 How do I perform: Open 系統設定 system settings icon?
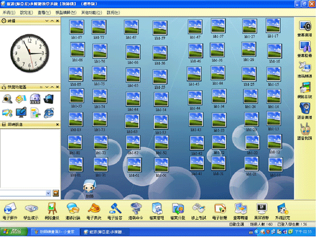point(282,211)
